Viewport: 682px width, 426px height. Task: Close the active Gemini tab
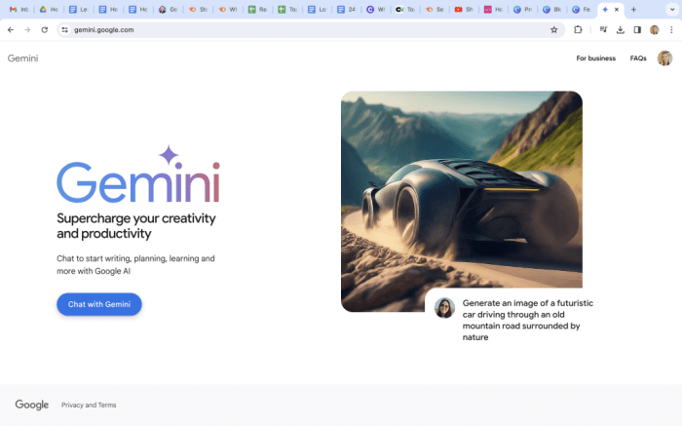coord(617,9)
